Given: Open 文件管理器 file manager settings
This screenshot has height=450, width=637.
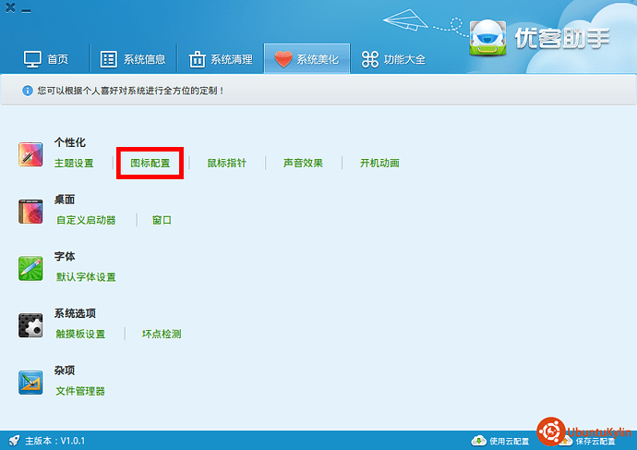Looking at the screenshot, I should tap(80, 391).
